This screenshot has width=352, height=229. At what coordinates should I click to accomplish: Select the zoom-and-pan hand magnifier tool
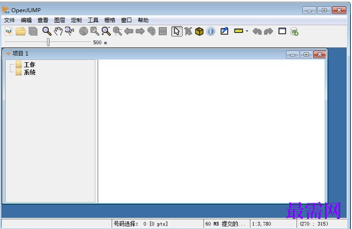[x=69, y=31]
